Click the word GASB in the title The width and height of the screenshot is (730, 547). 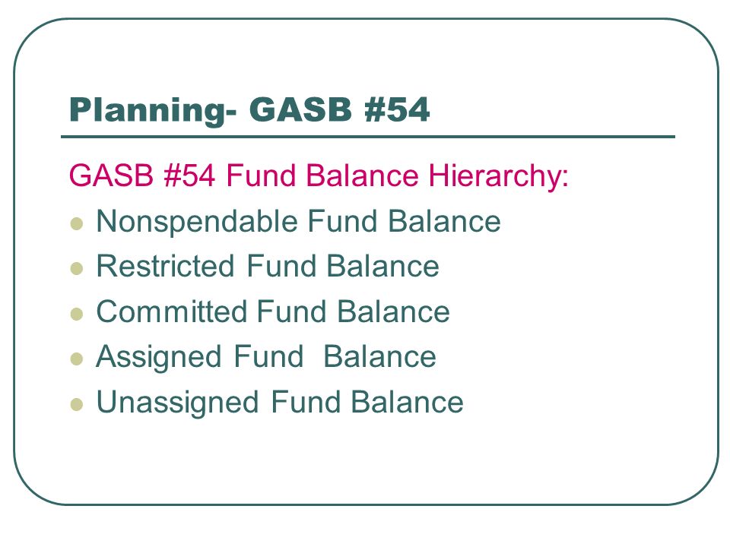[300, 109]
